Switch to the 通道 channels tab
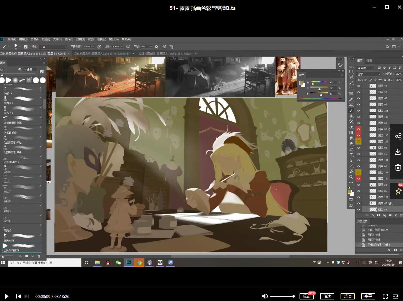403x301 pixels. point(369,61)
